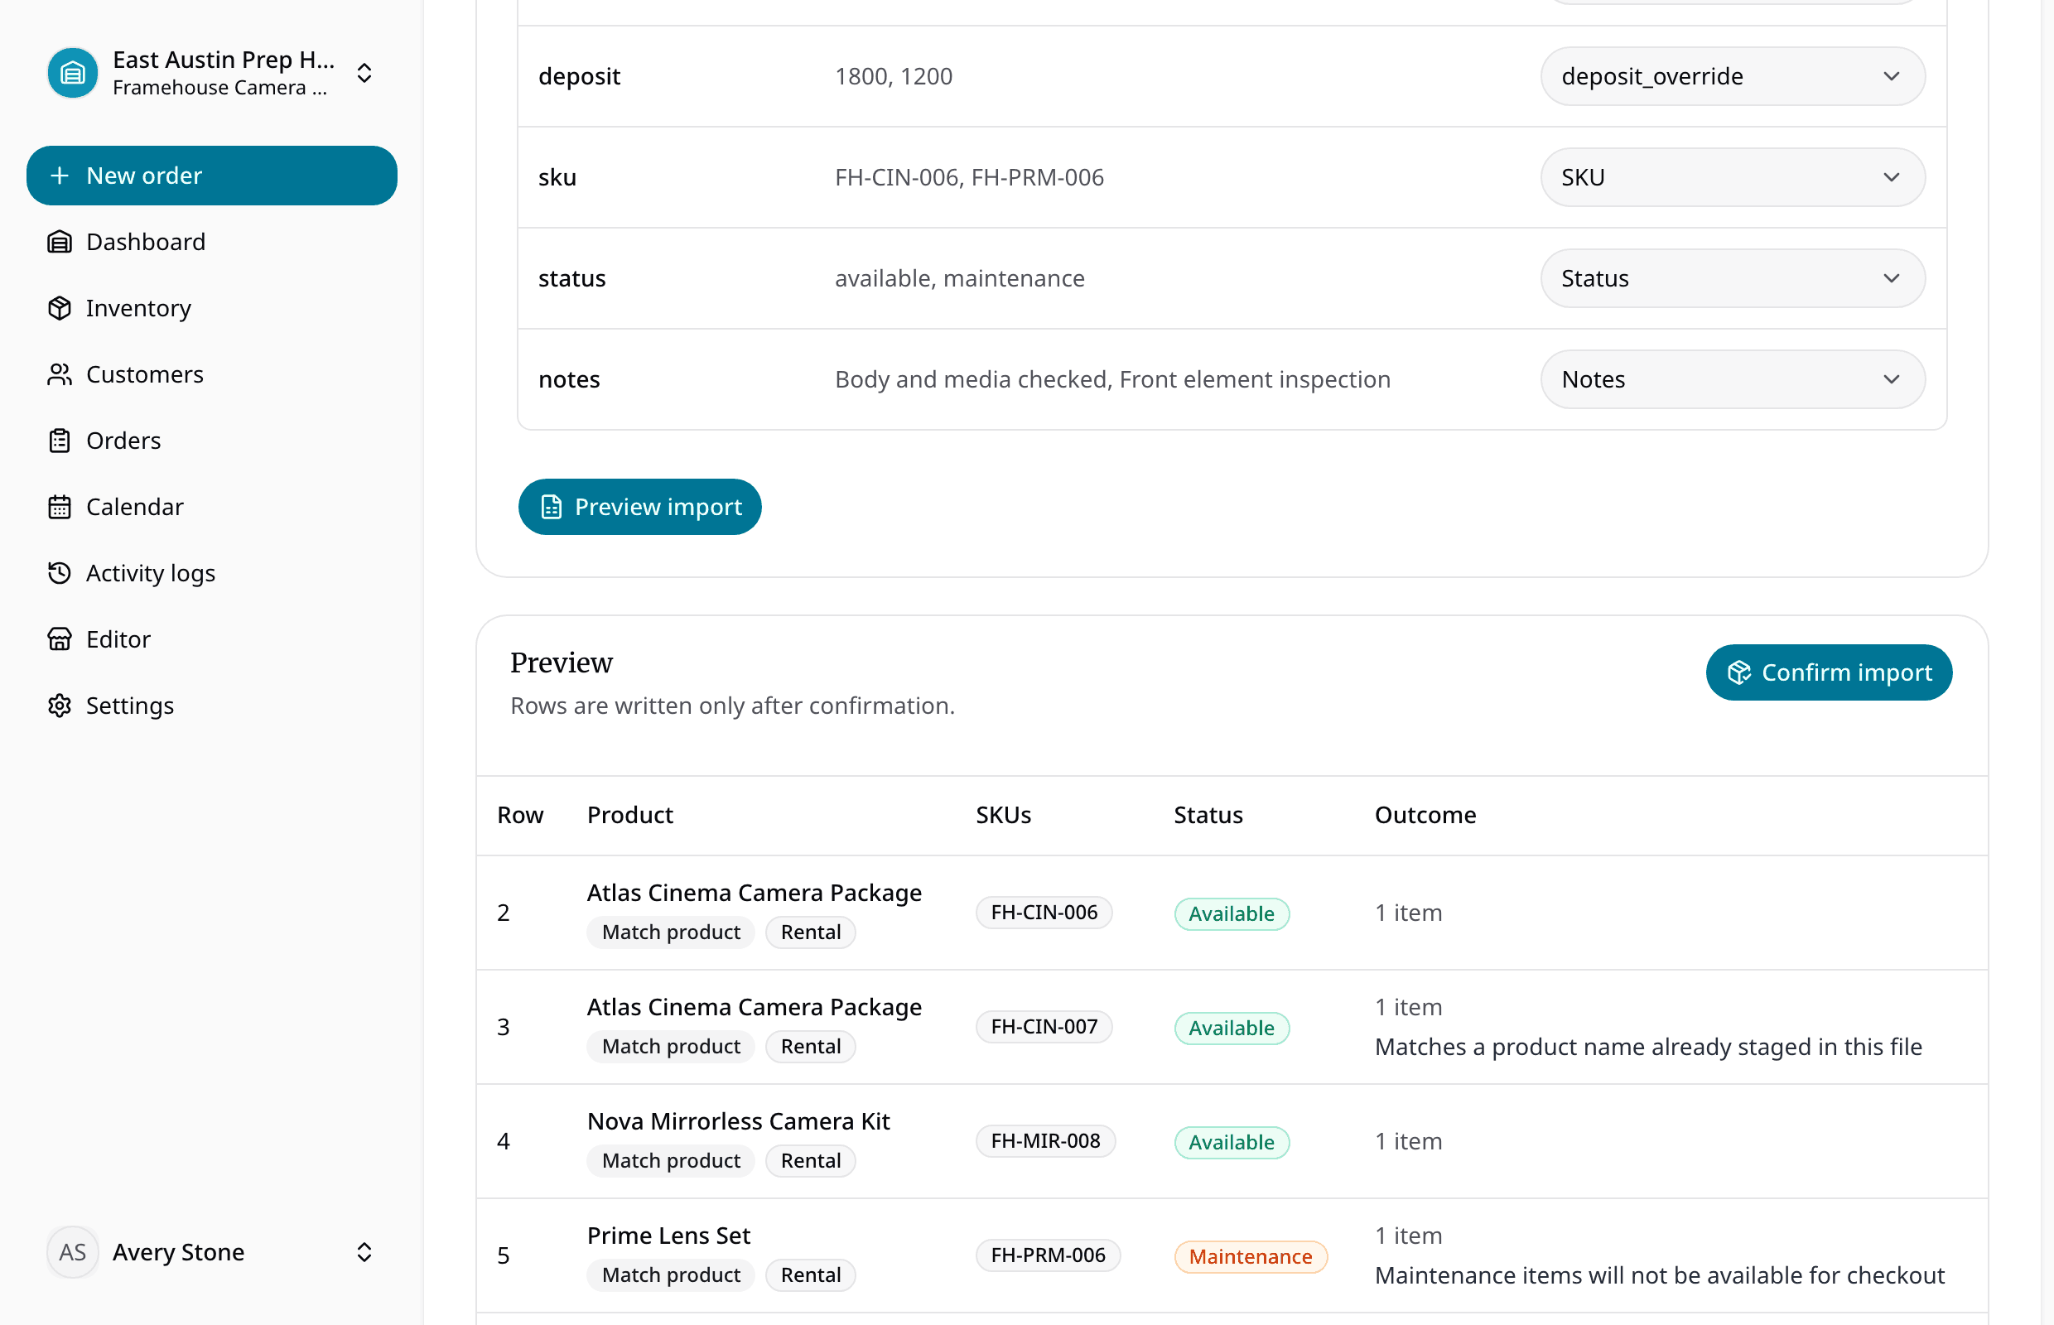Click the SKUs column header
Screen dimensions: 2054x1325
pyautogui.click(x=1002, y=816)
